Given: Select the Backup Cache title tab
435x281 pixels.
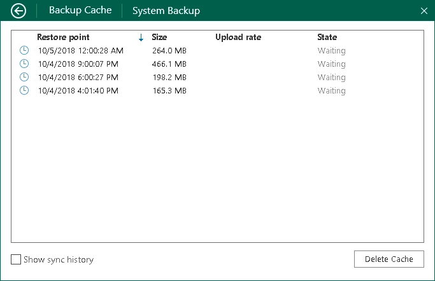Looking at the screenshot, I should pos(80,11).
